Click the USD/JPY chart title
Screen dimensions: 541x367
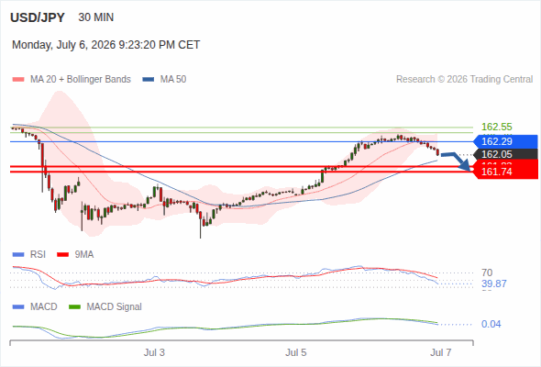click(x=38, y=17)
